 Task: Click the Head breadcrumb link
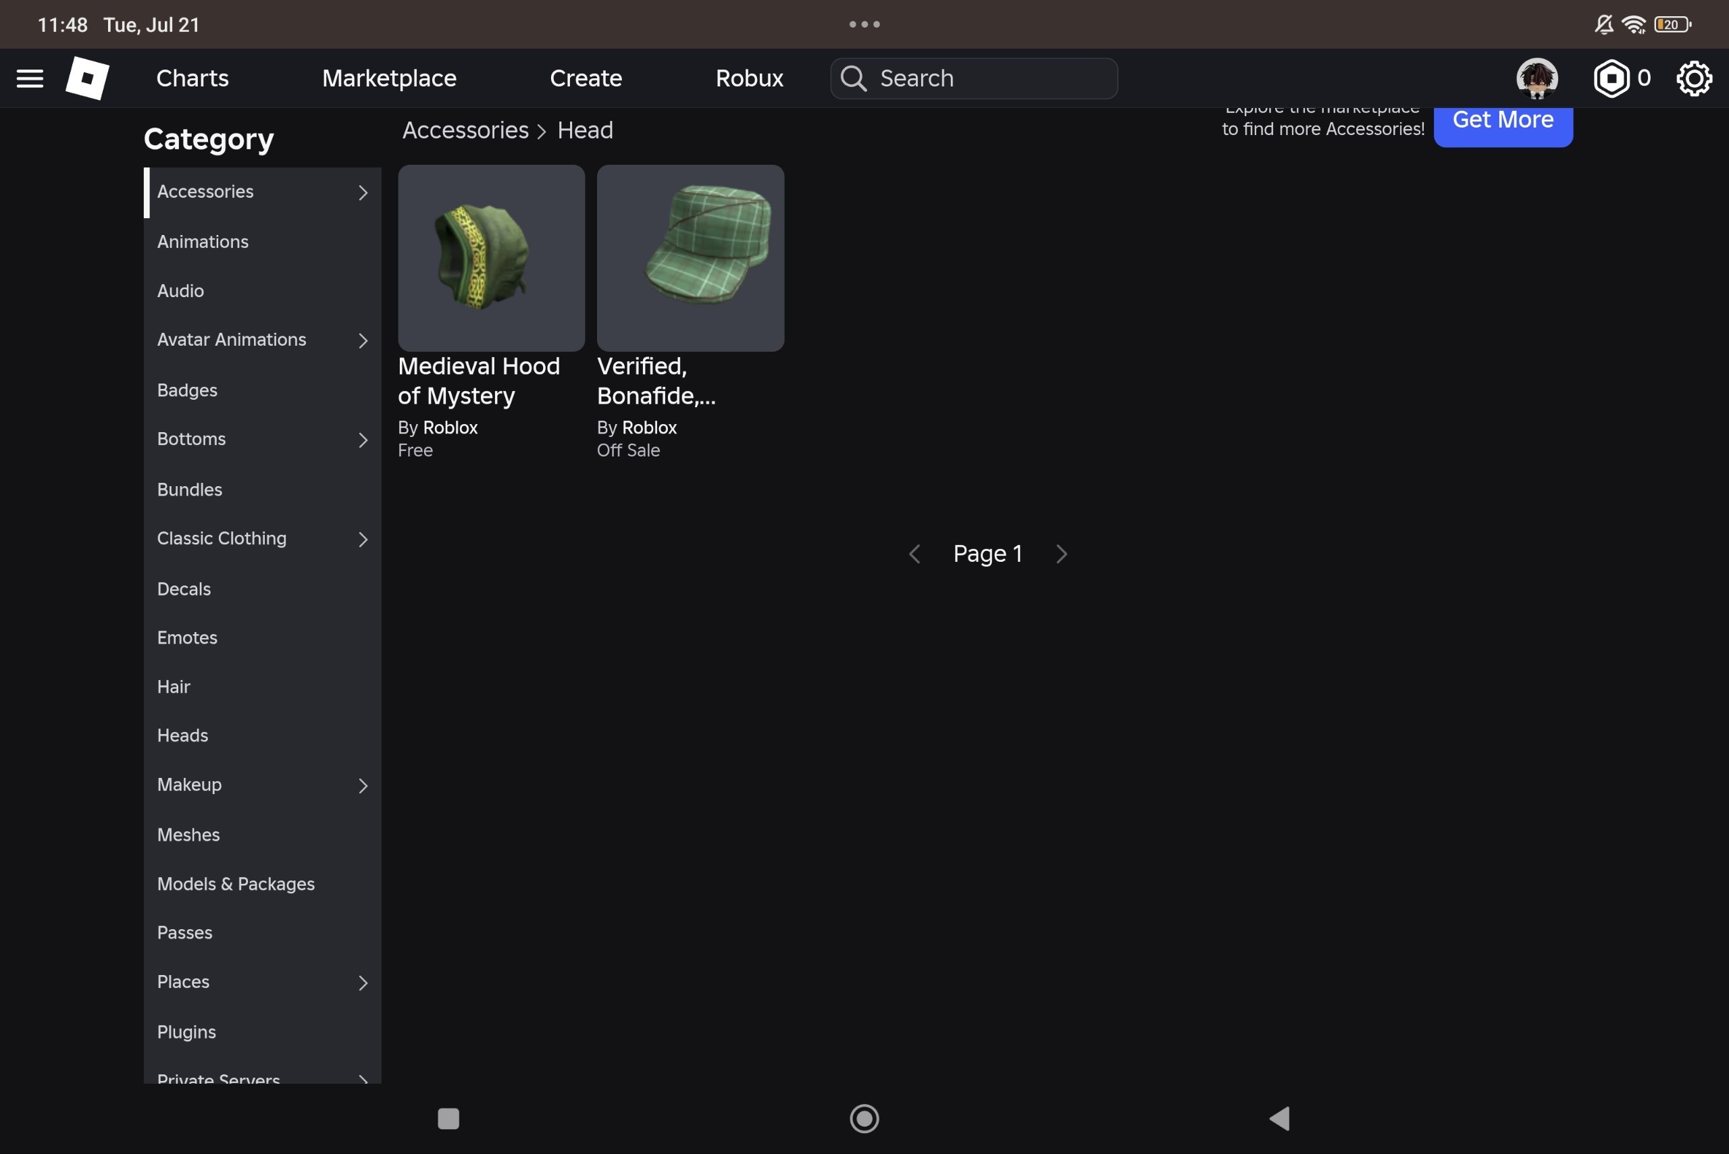tap(585, 130)
